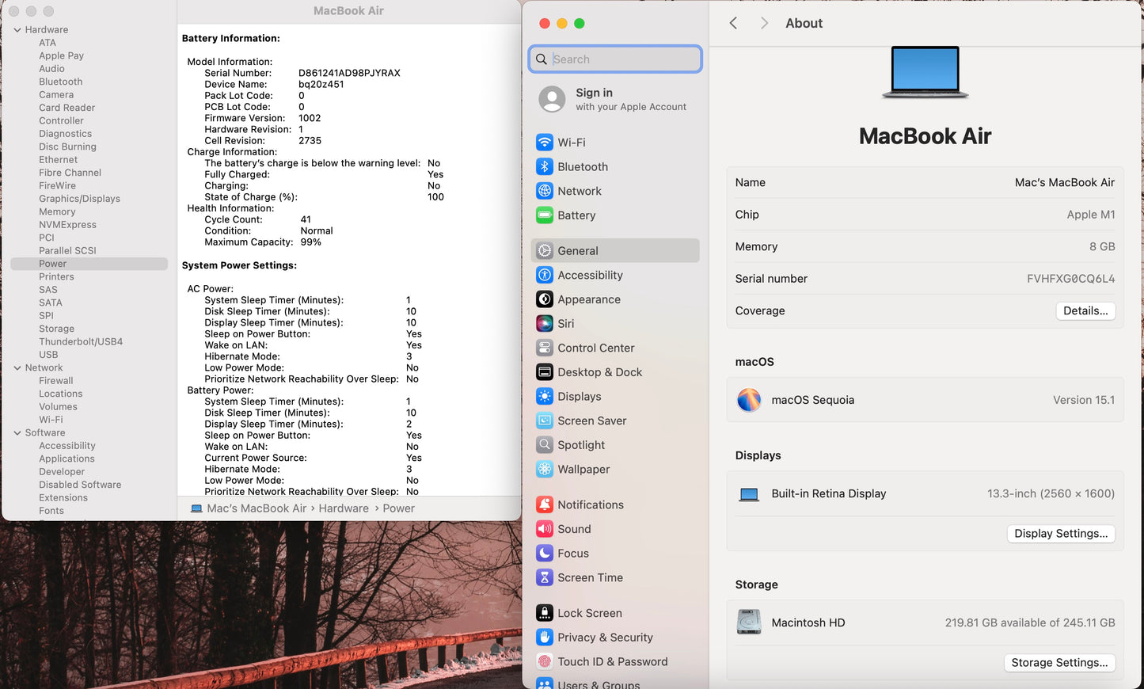The image size is (1144, 689).
Task: Click the Bluetooth icon in System Settings
Action: (544, 167)
